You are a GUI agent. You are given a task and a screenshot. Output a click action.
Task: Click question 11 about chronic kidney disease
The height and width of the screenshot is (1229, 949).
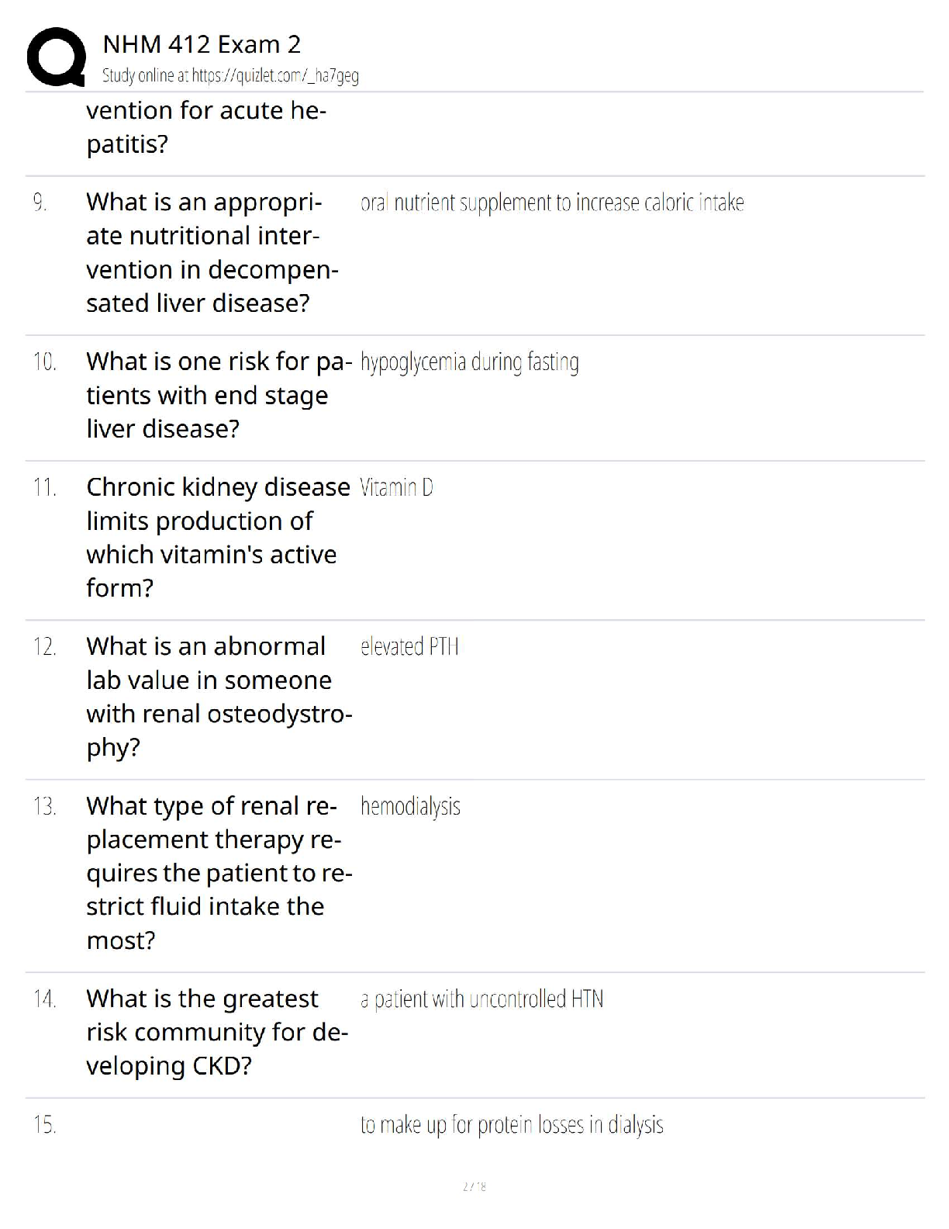click(x=218, y=537)
